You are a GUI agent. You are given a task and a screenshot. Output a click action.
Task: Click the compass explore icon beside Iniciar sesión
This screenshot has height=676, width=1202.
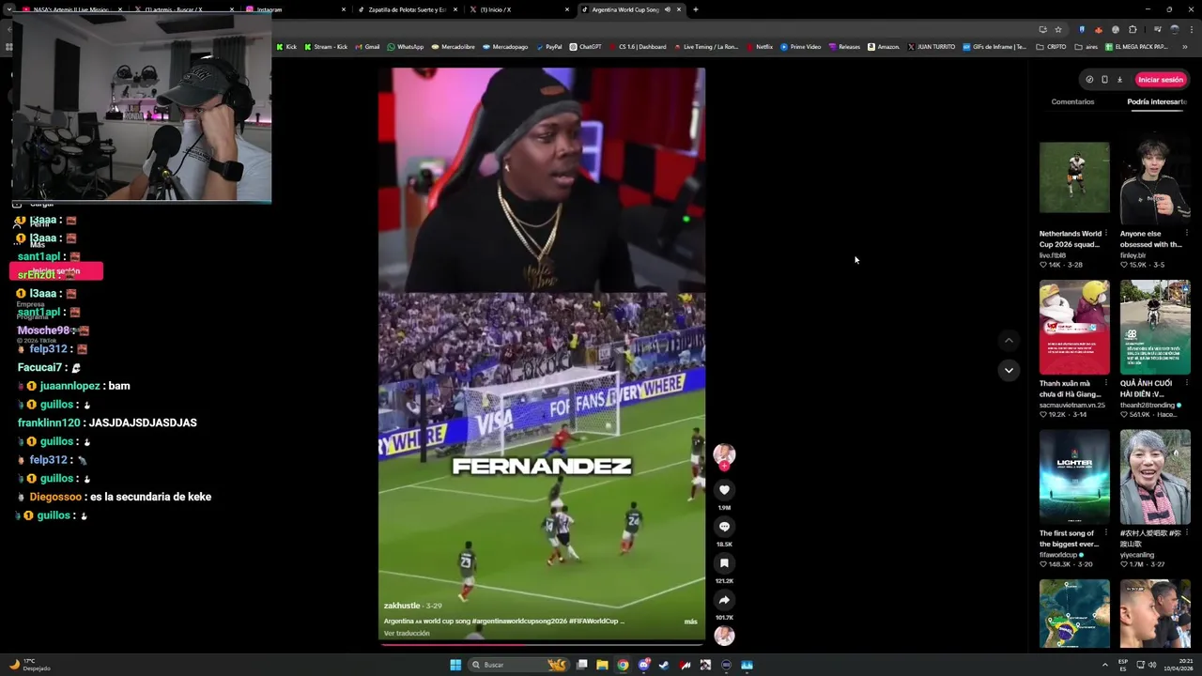tap(1089, 80)
